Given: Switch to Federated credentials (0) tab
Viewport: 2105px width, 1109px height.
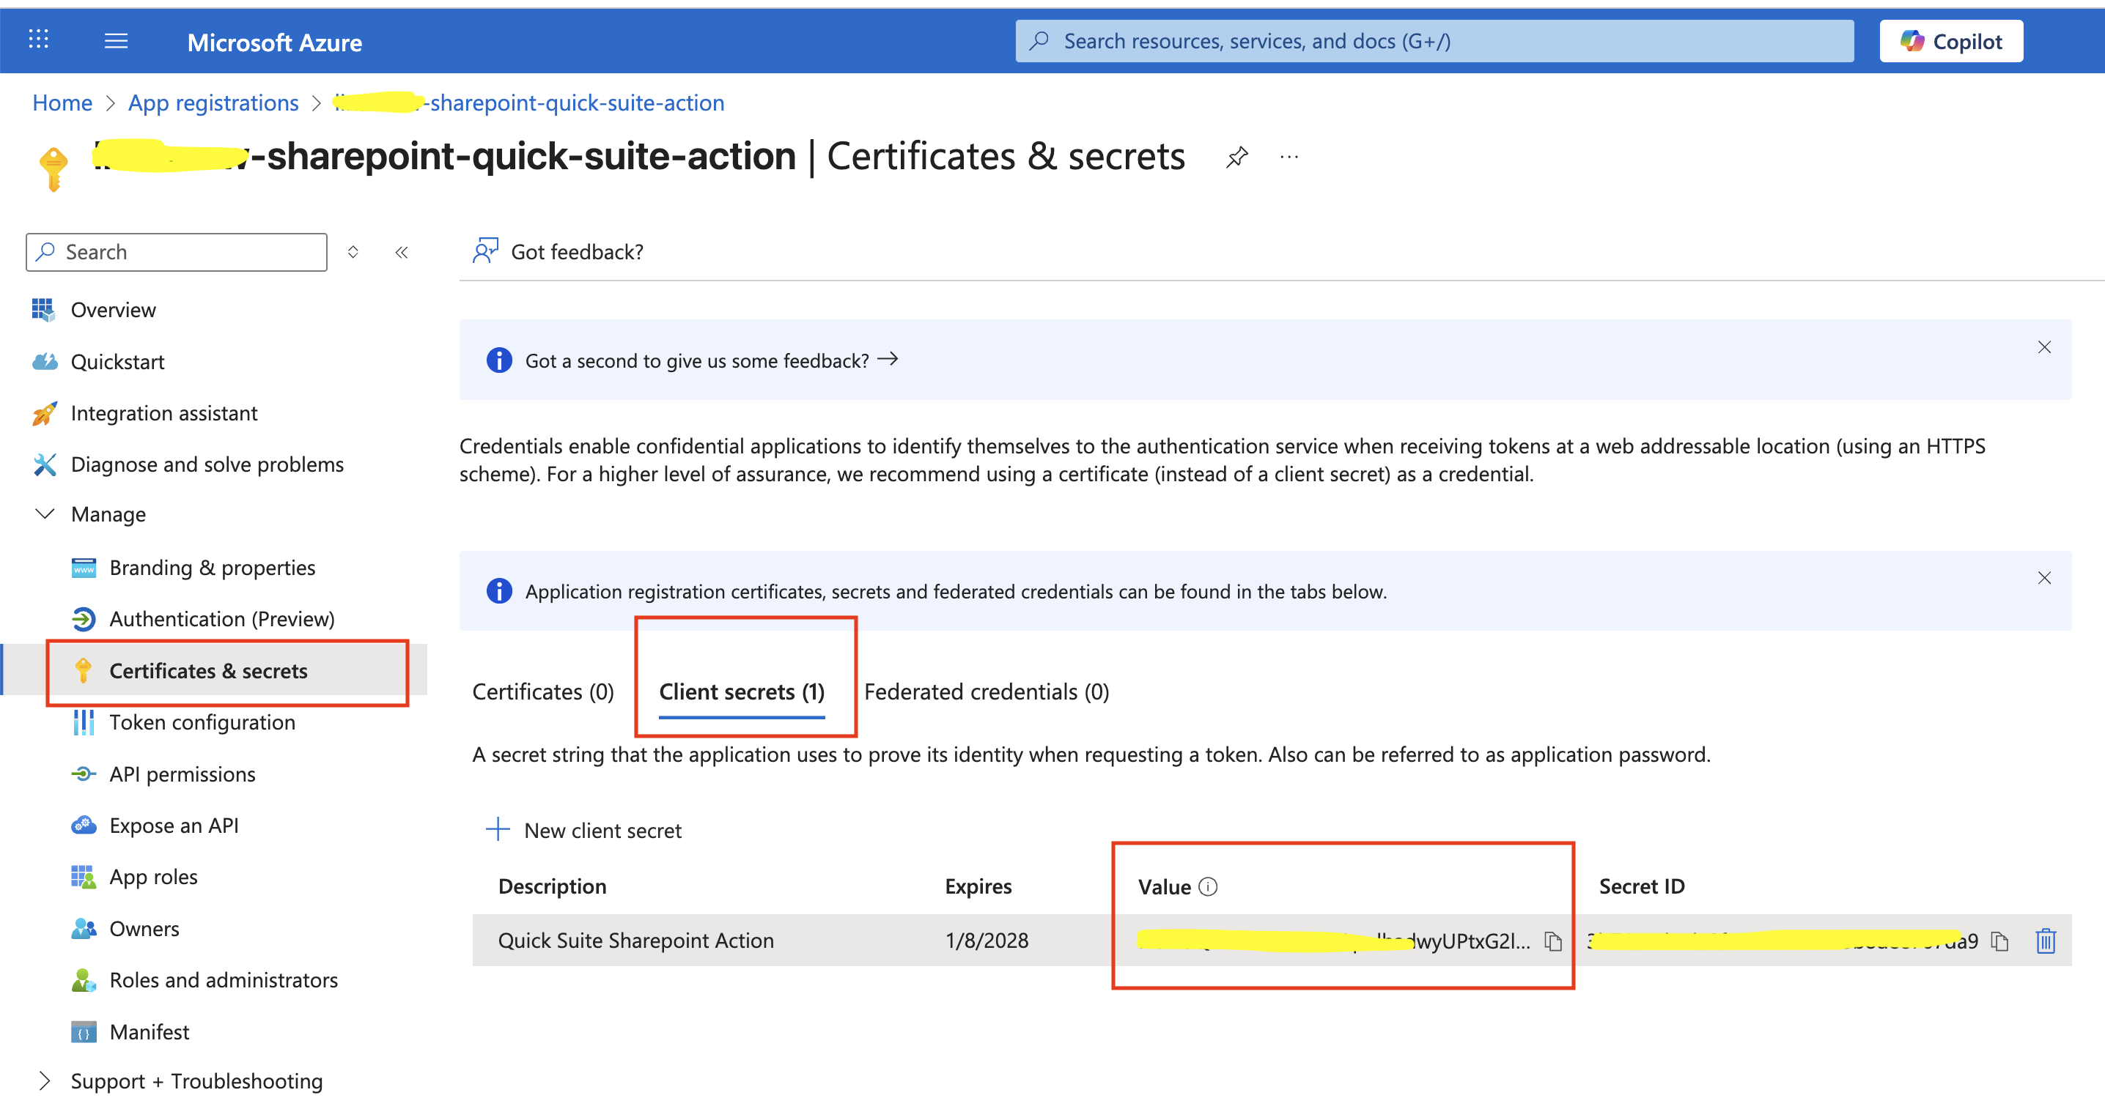Looking at the screenshot, I should [x=987, y=691].
